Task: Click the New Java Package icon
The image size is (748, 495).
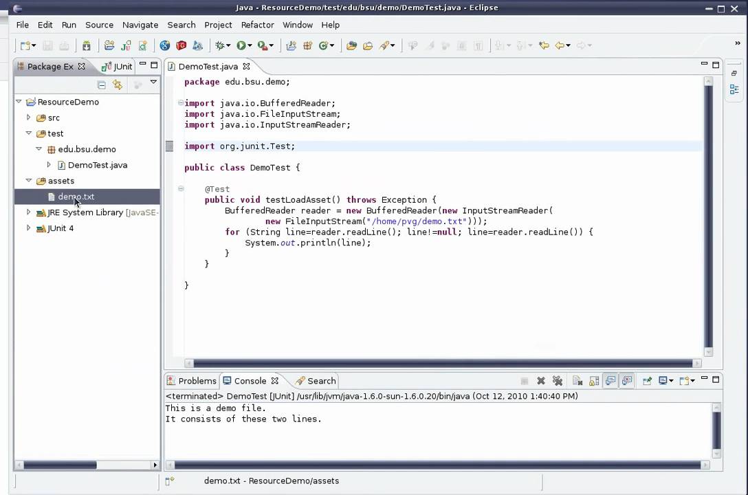Action: [x=308, y=45]
